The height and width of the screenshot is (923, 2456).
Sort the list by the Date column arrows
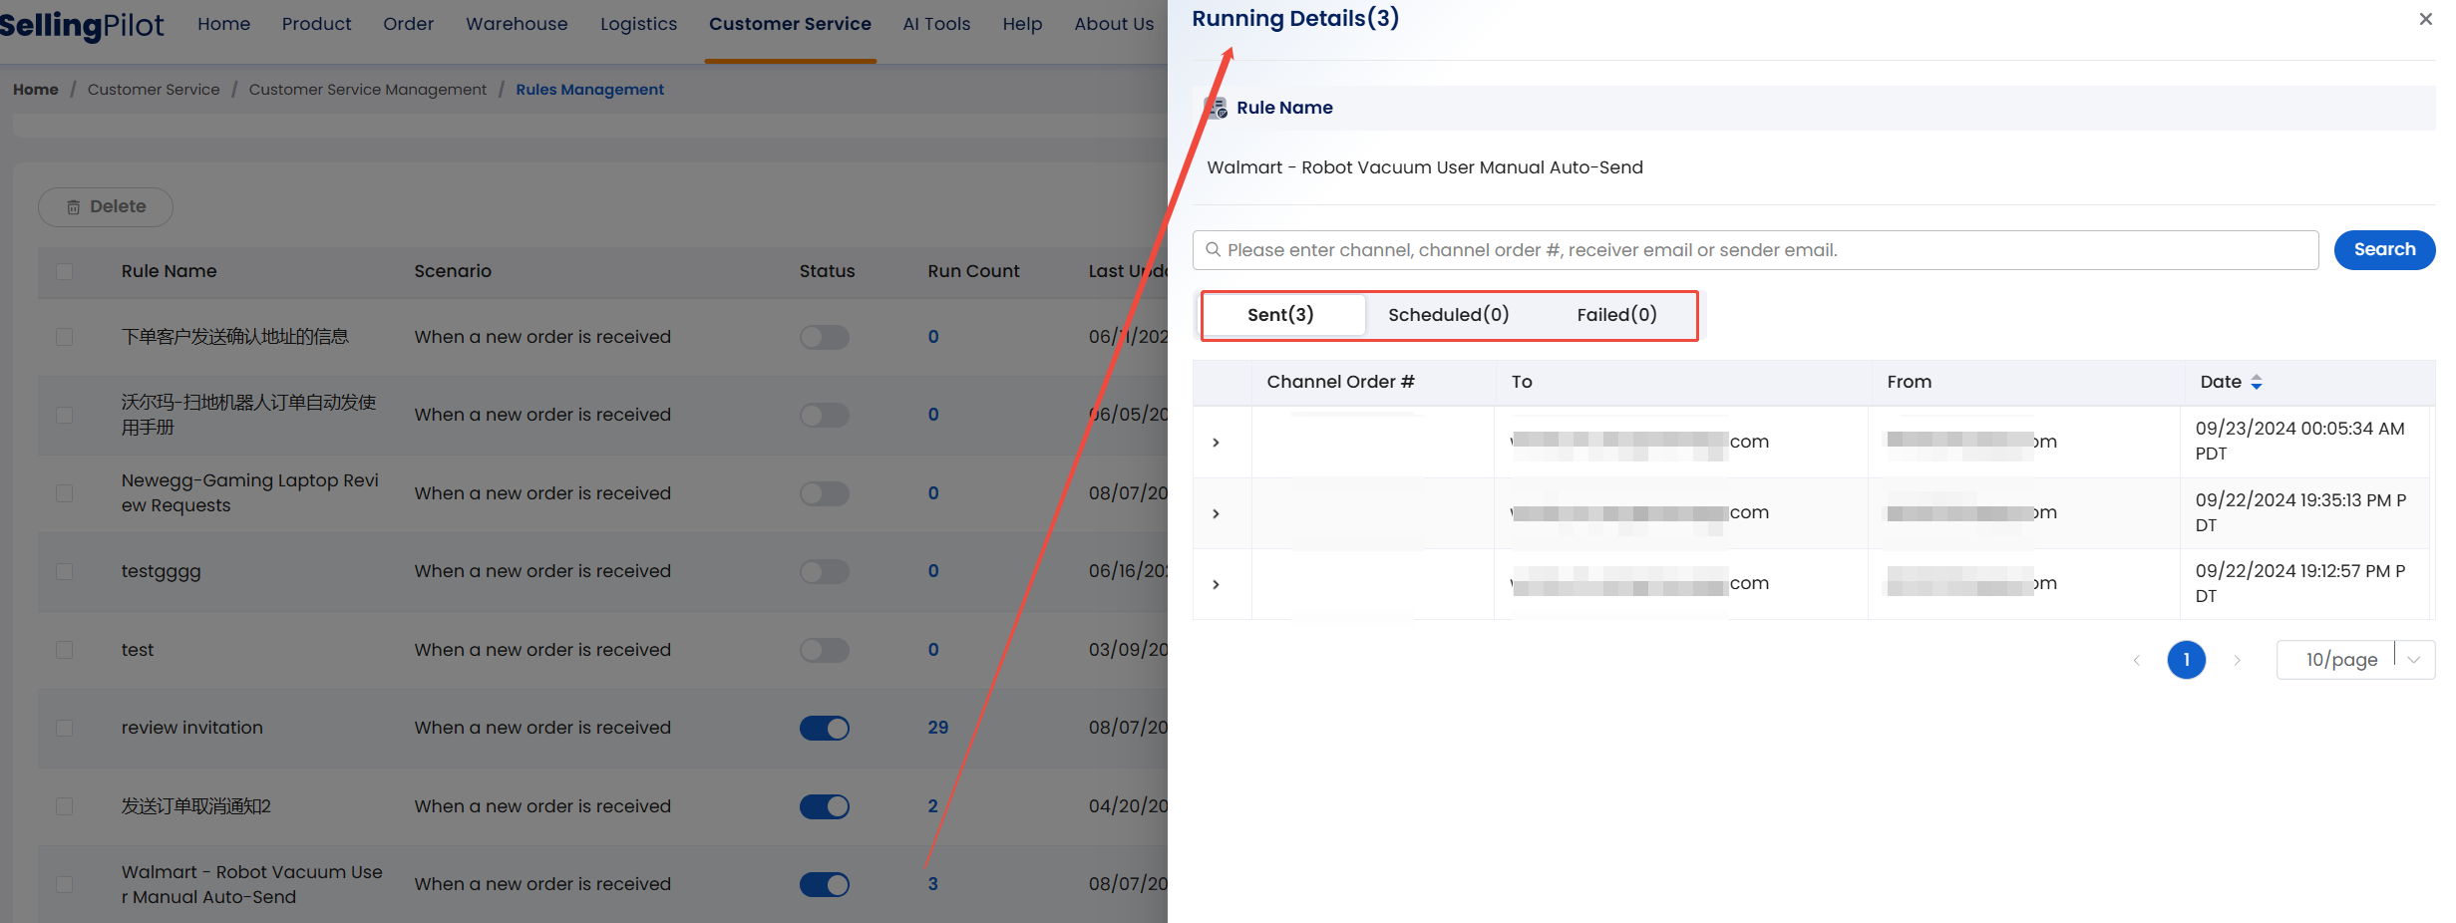pyautogui.click(x=2257, y=382)
